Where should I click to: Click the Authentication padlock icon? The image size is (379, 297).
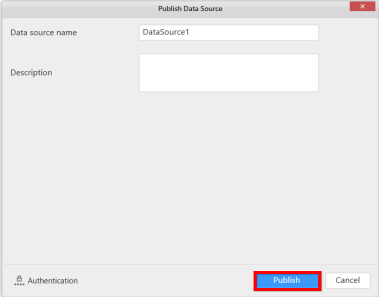coord(20,279)
